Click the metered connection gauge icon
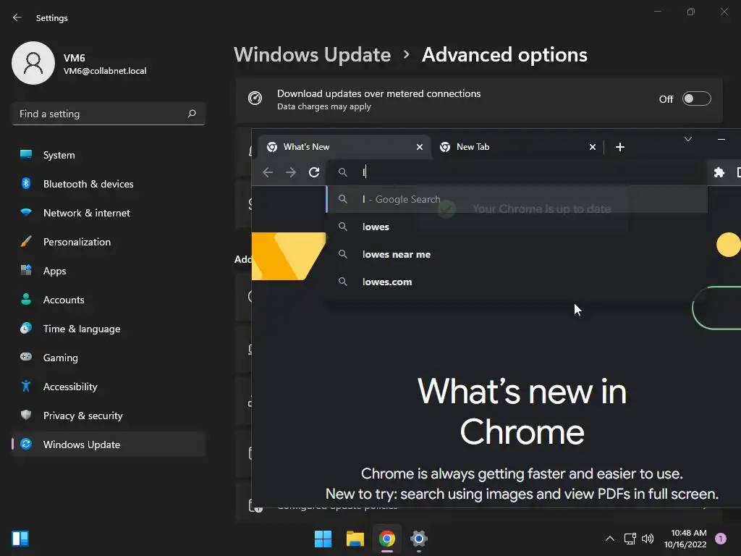Image resolution: width=741 pixels, height=556 pixels. click(x=255, y=98)
